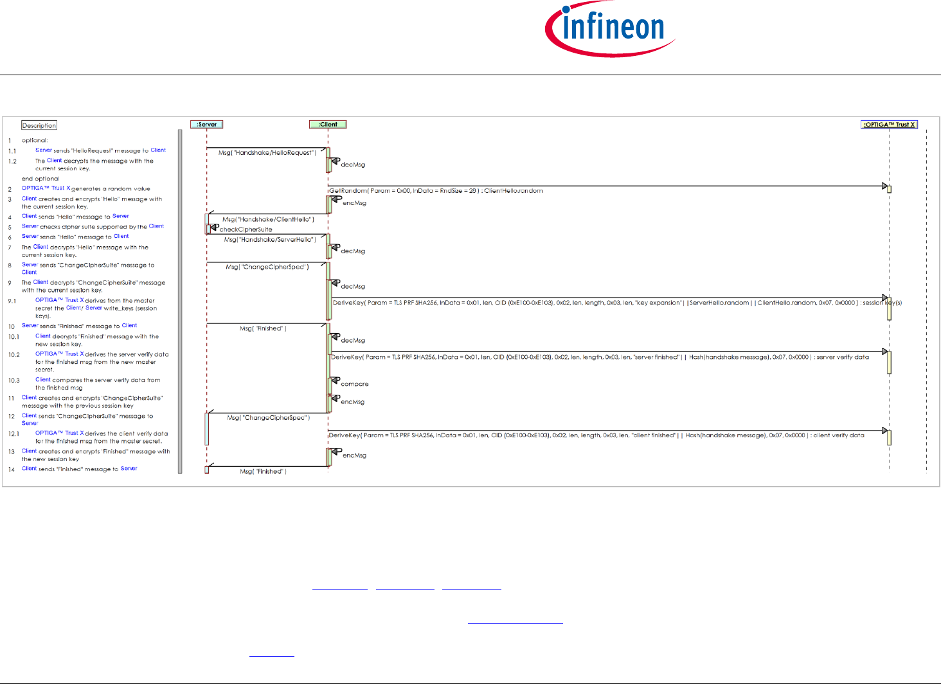This screenshot has width=941, height=684.
Task: Open the Server link in step 1.1
Action: pos(44,150)
